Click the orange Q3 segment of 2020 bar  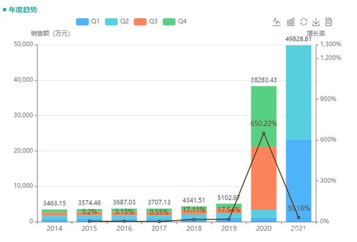click(264, 178)
